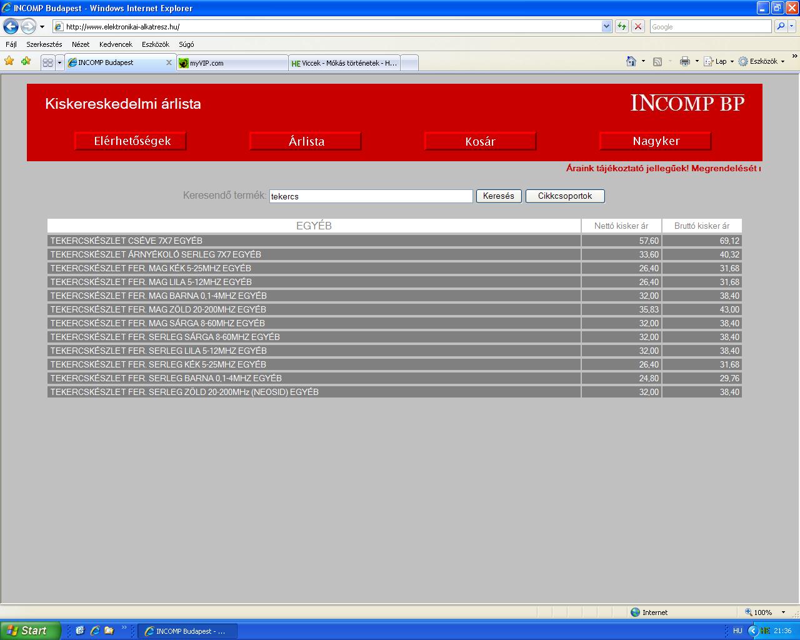Select row FER. MAG KÉK 5-25MHZ
The image size is (800, 640).
coord(314,268)
